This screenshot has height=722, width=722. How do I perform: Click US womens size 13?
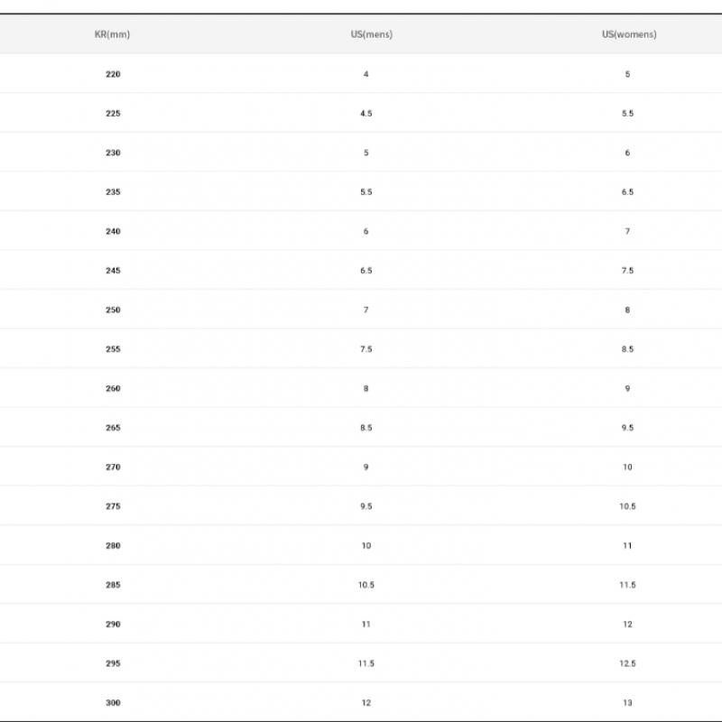(627, 702)
